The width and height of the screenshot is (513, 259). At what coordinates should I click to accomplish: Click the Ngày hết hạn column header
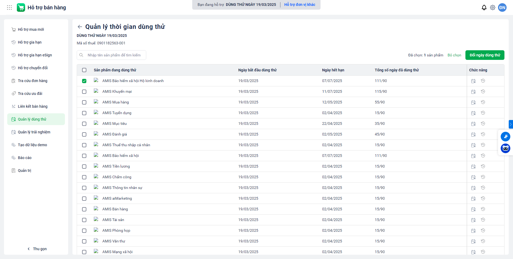coord(333,70)
